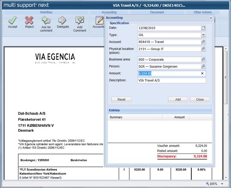Click the Discrepancy value 9,324.00
The image size is (231, 188).
click(x=200, y=156)
